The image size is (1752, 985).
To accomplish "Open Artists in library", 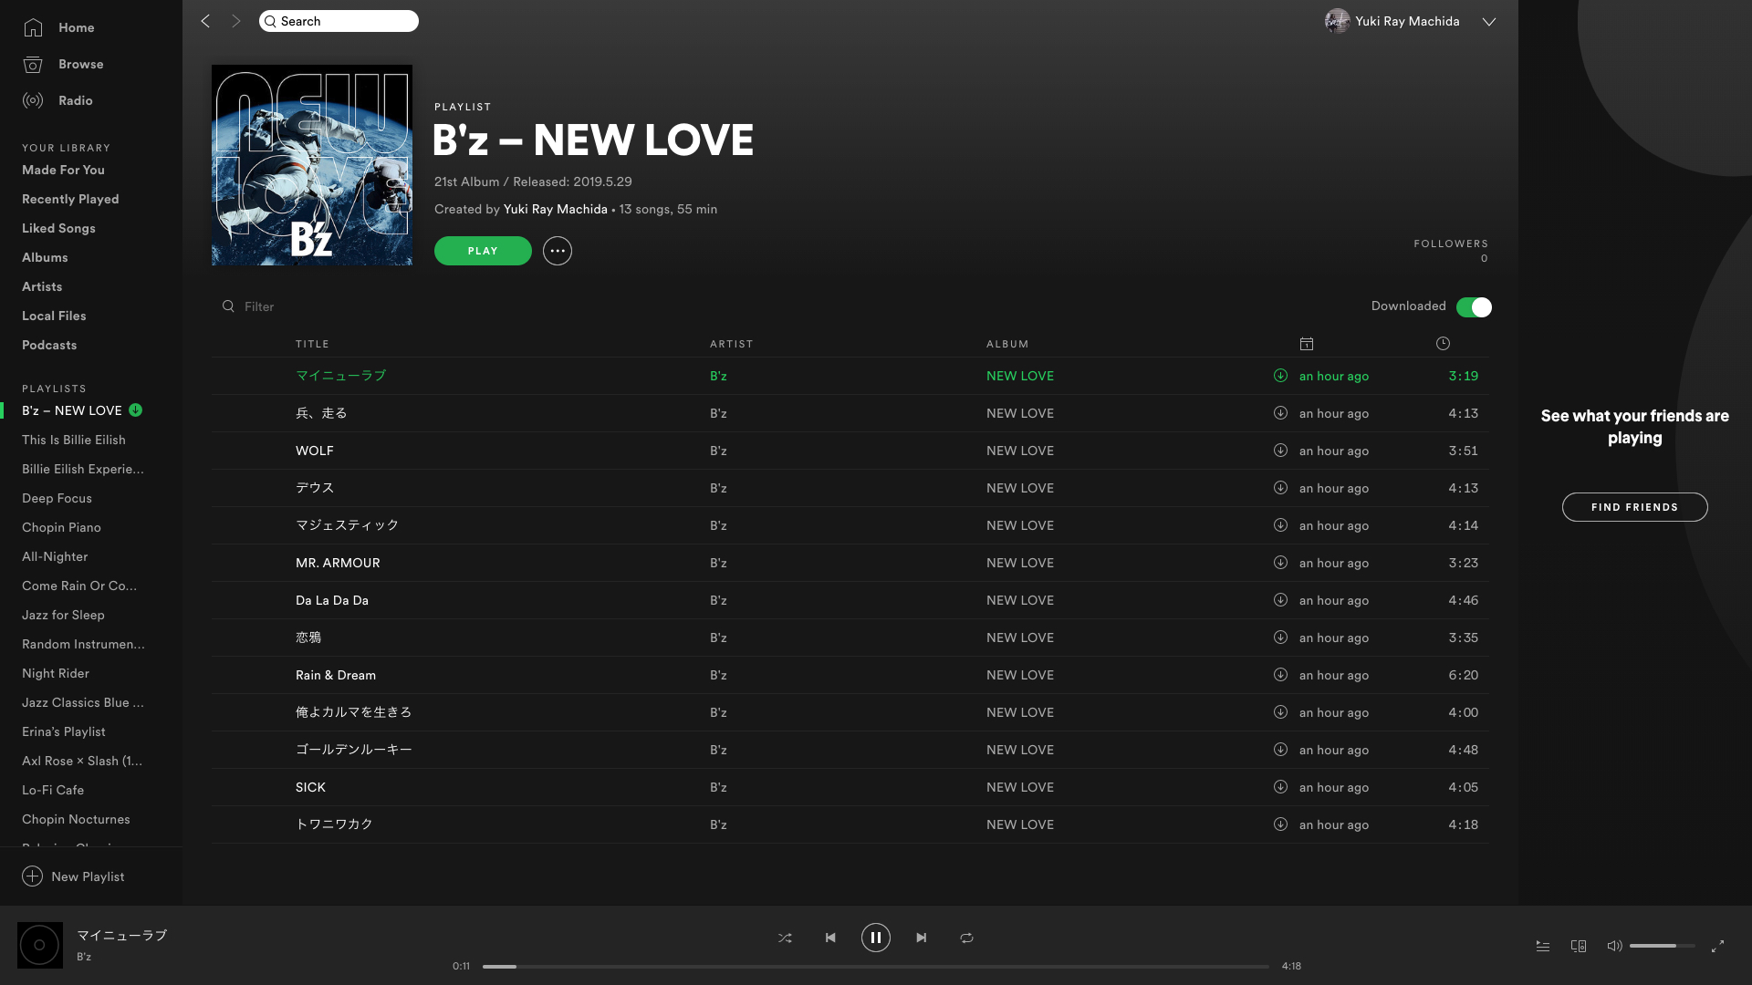I will click(x=42, y=286).
